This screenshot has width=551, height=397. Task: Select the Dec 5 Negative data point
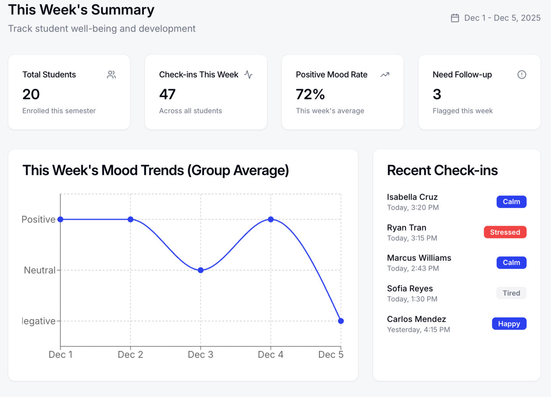(x=341, y=321)
